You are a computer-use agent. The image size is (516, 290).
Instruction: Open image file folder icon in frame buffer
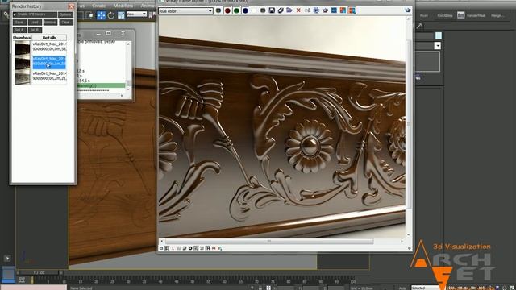pos(289,10)
